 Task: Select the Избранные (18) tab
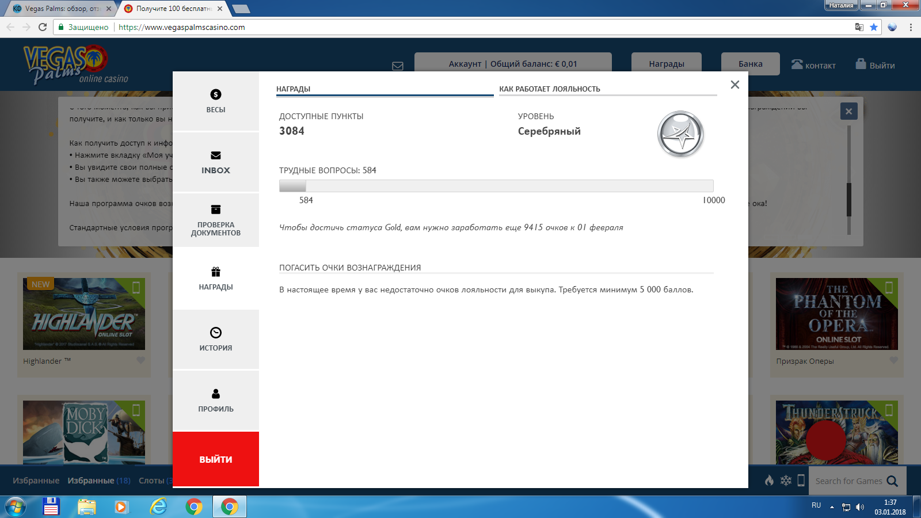point(99,481)
